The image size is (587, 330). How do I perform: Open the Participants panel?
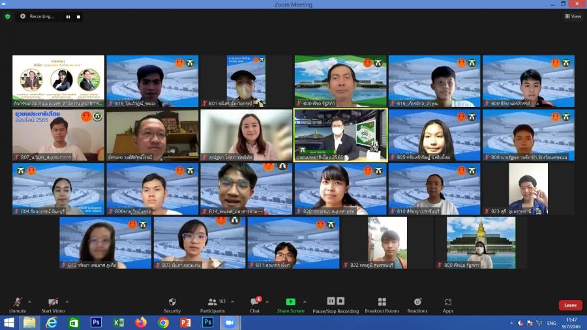coord(213,303)
